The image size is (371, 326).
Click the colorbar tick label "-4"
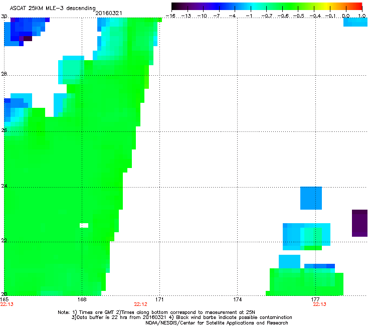(x=232, y=16)
